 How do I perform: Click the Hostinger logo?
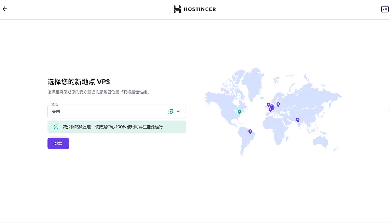click(x=195, y=9)
